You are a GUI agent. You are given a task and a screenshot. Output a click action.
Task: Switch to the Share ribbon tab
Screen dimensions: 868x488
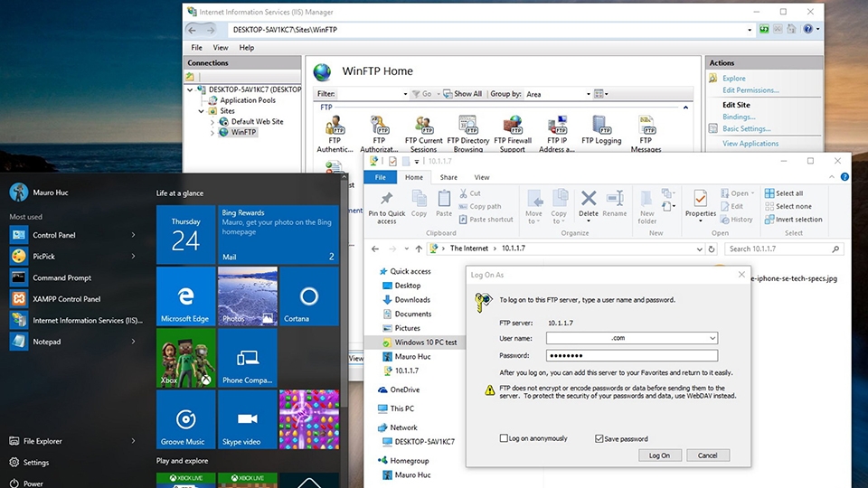(448, 177)
